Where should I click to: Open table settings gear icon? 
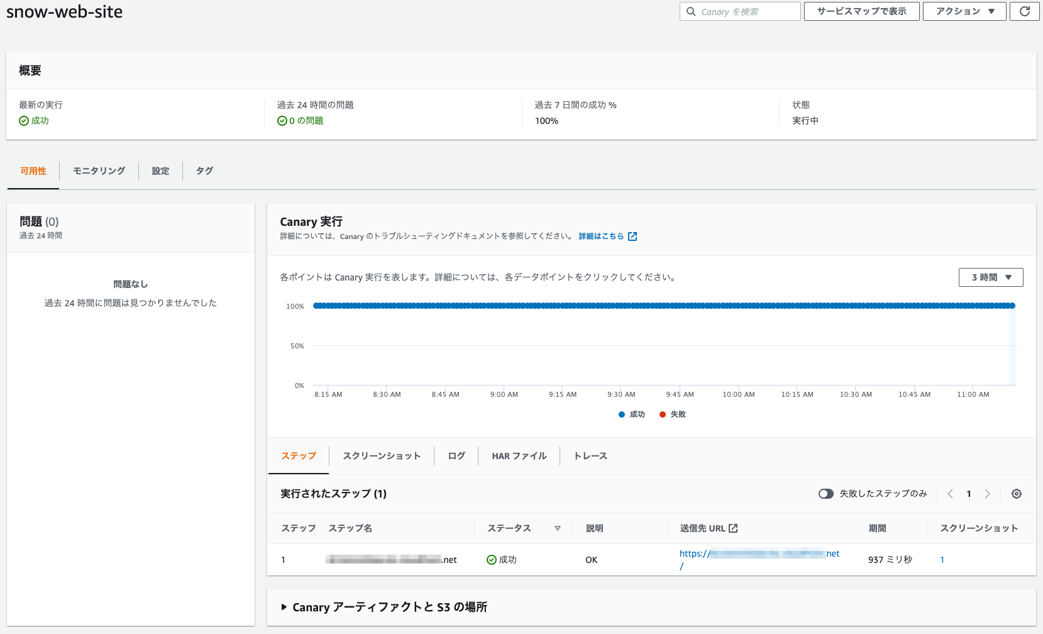click(x=1017, y=494)
